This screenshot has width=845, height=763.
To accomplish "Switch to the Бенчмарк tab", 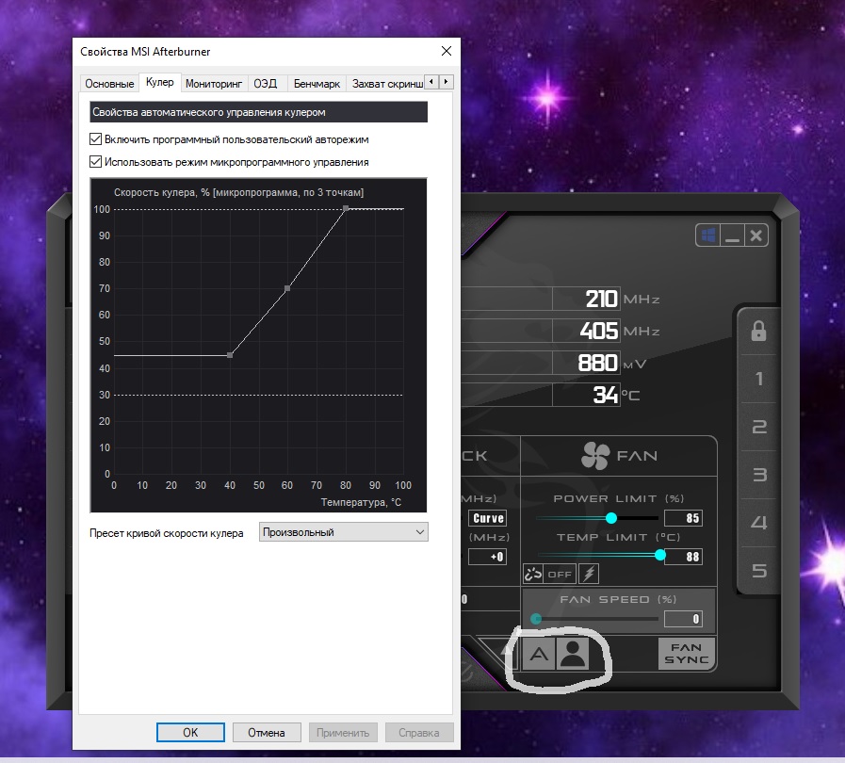I will pyautogui.click(x=317, y=84).
